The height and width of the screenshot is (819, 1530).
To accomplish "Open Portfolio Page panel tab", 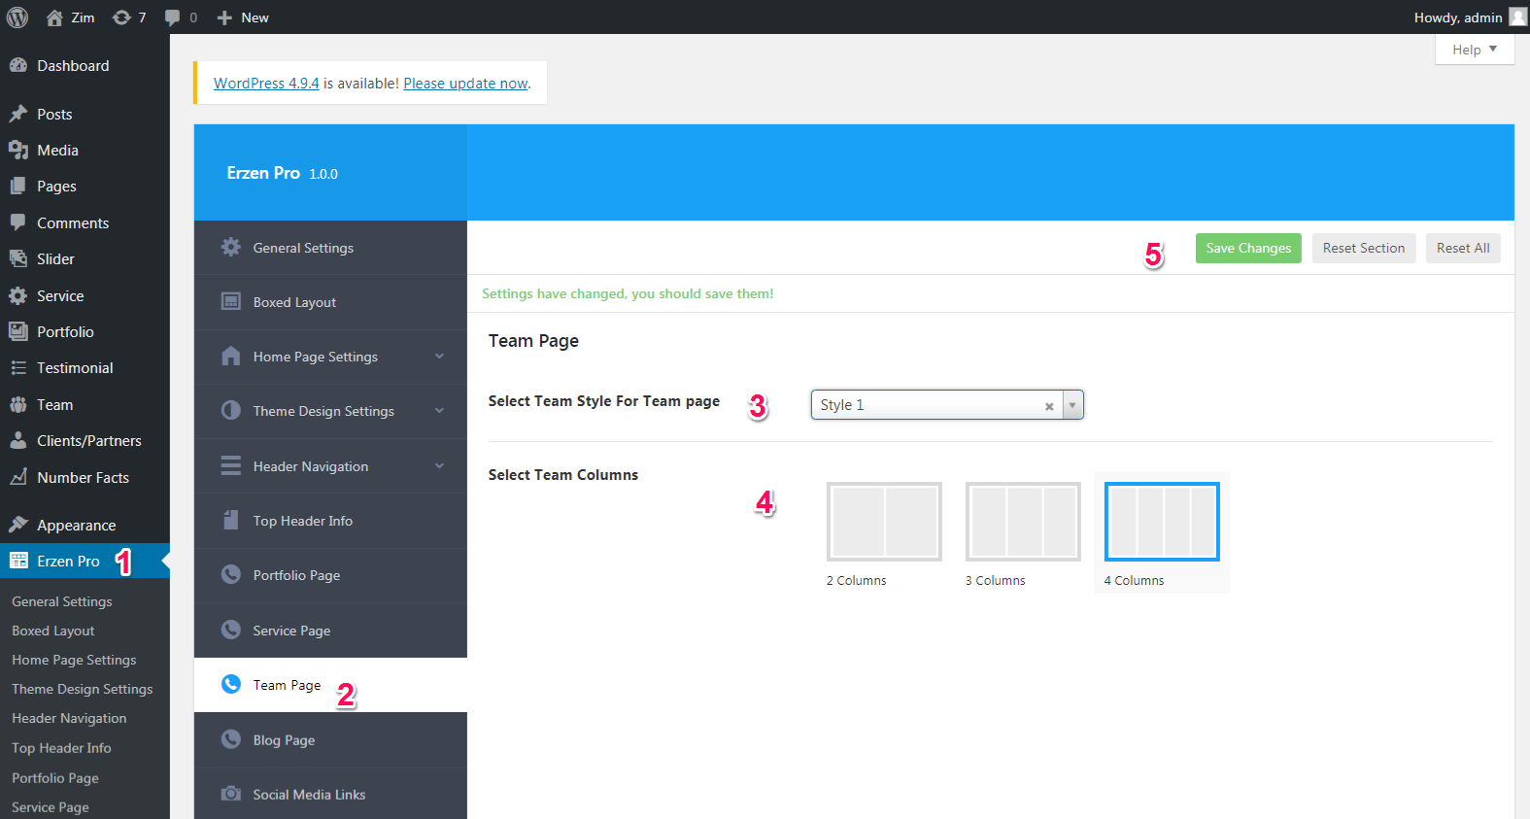I will 330,575.
